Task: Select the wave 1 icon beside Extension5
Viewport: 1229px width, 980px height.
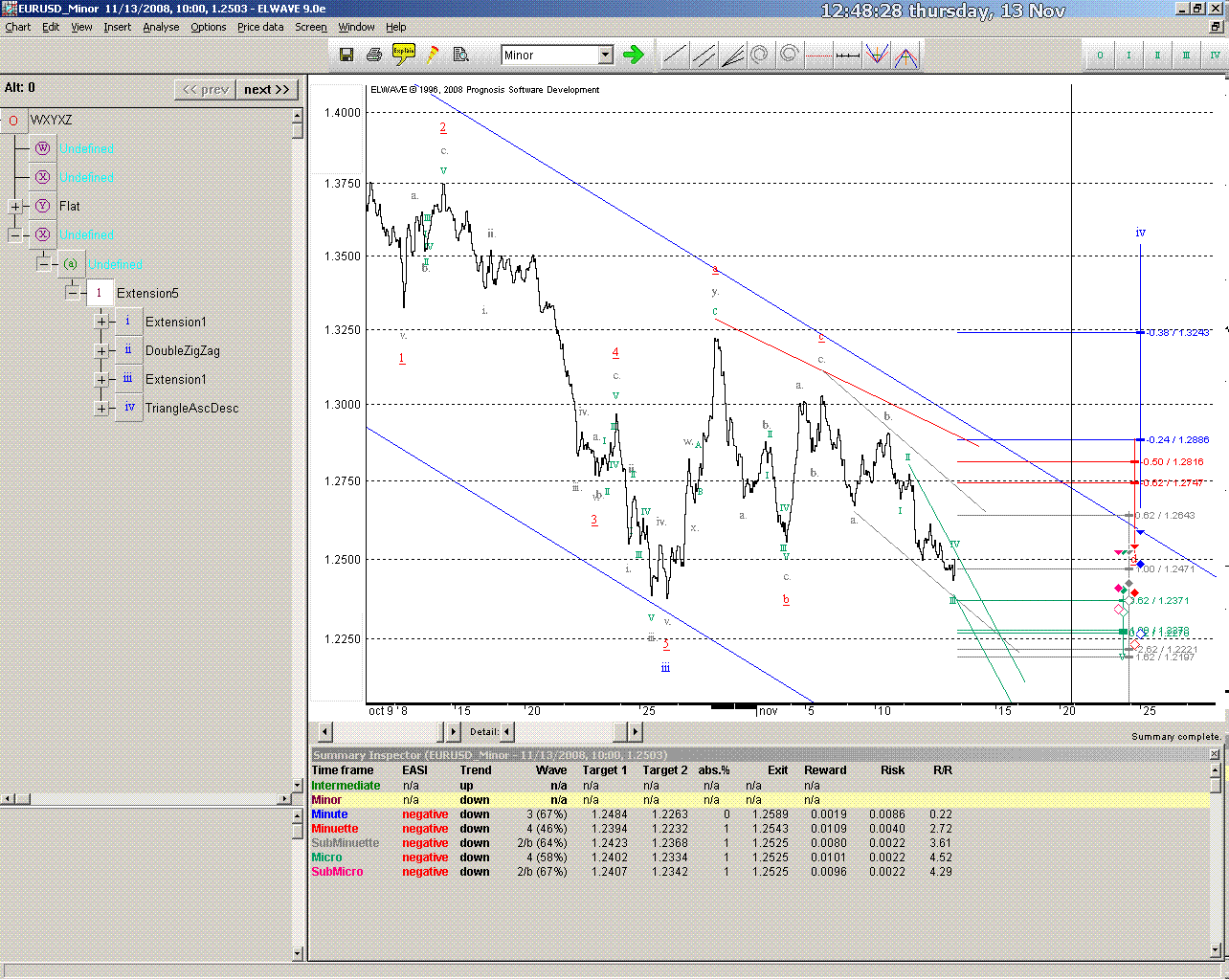Action: coord(100,293)
